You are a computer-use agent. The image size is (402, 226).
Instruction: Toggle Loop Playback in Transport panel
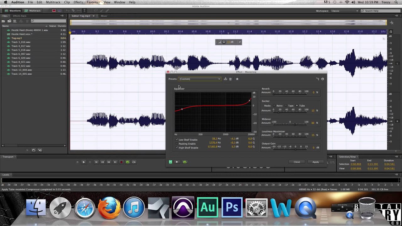coord(128,162)
